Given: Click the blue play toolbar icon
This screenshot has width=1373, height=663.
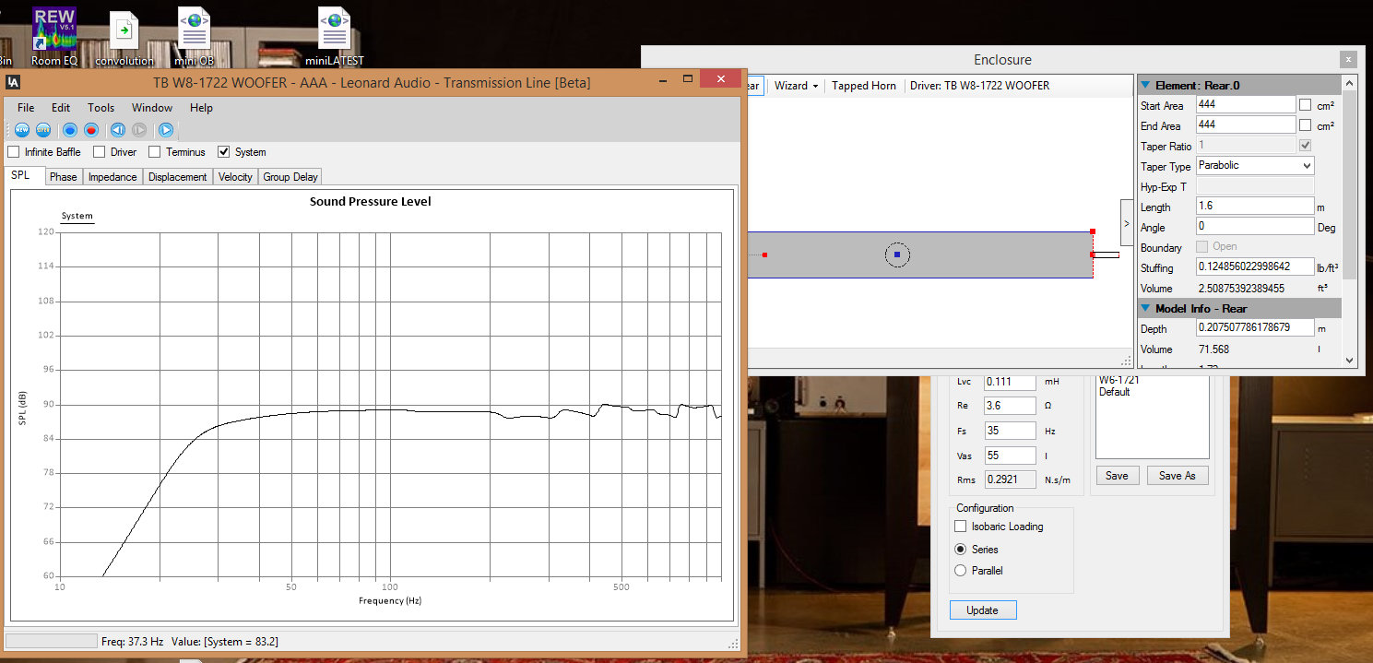Looking at the screenshot, I should [166, 130].
